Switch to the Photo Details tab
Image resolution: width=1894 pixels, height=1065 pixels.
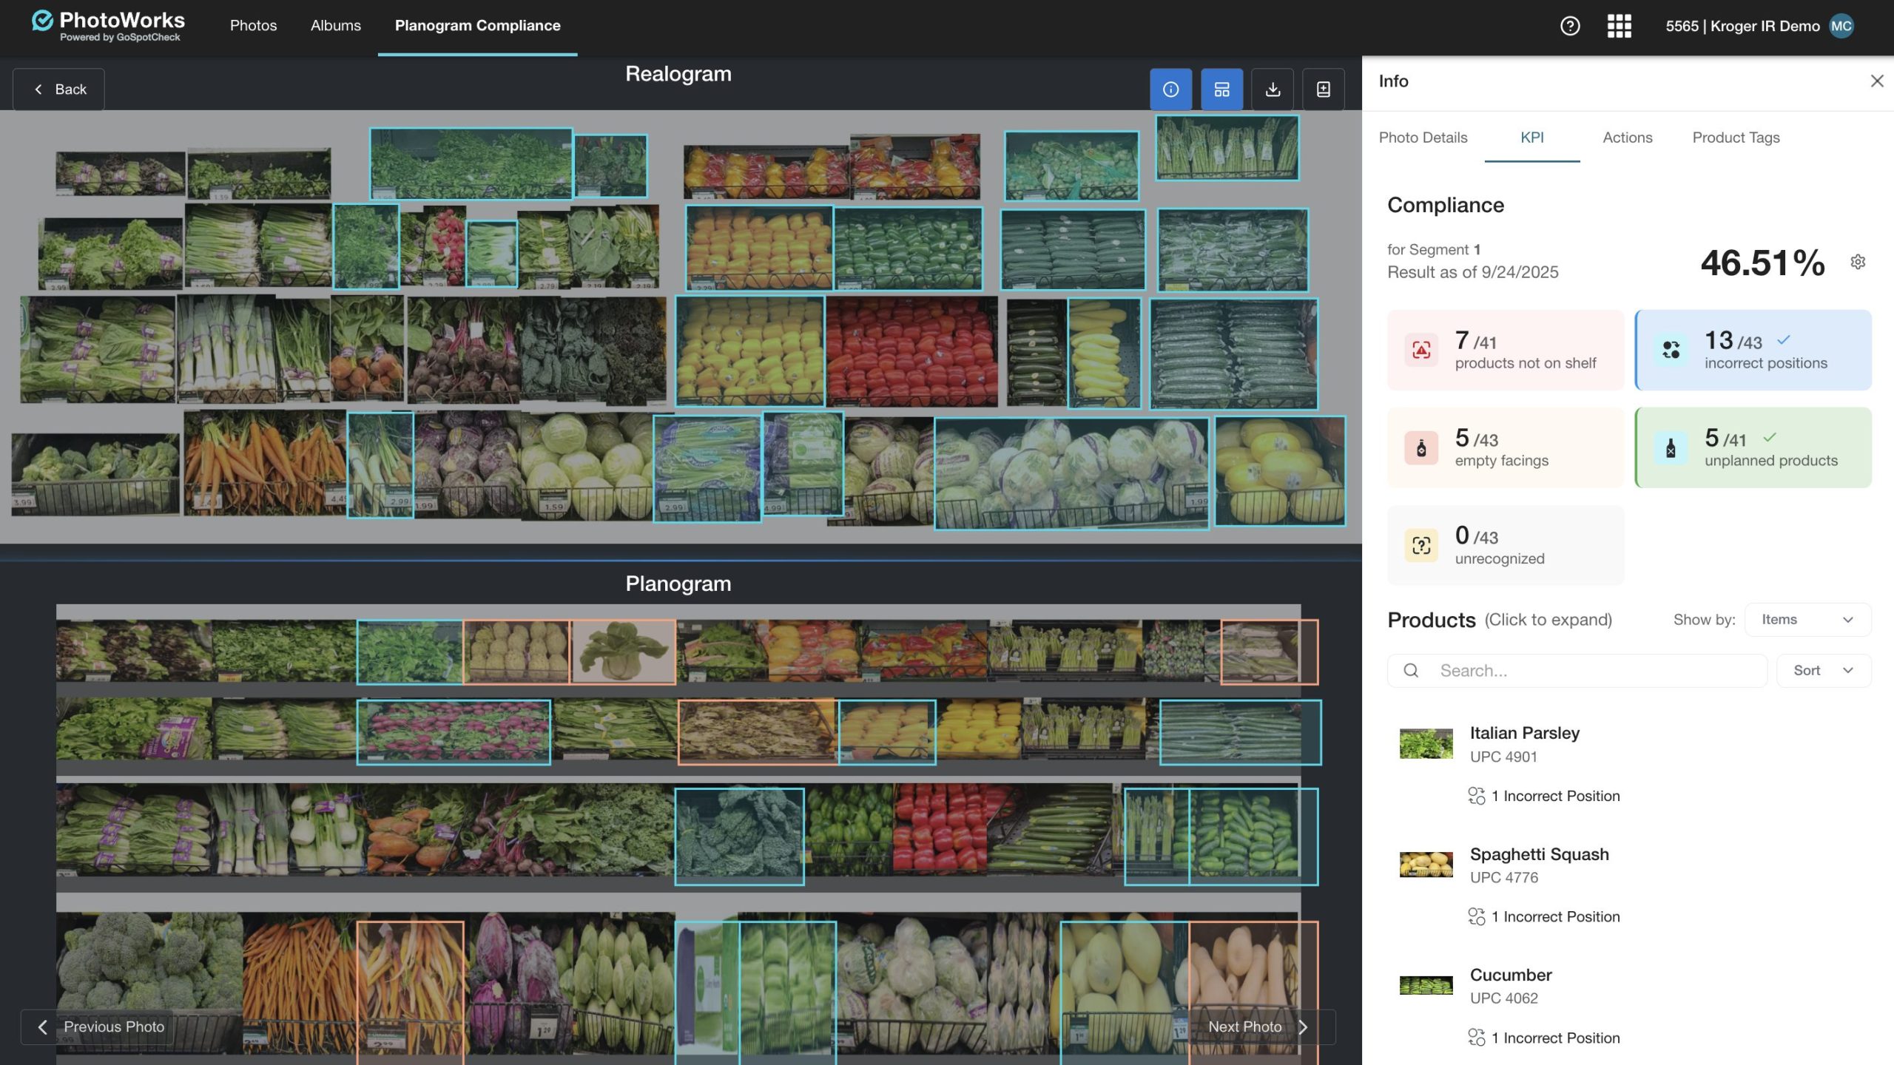click(x=1423, y=138)
